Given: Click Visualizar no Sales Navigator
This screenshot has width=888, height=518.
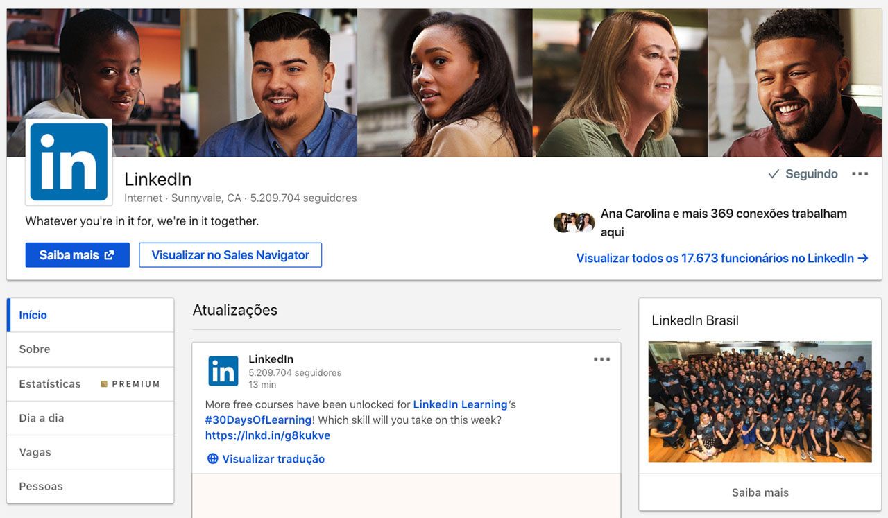Looking at the screenshot, I should (230, 255).
